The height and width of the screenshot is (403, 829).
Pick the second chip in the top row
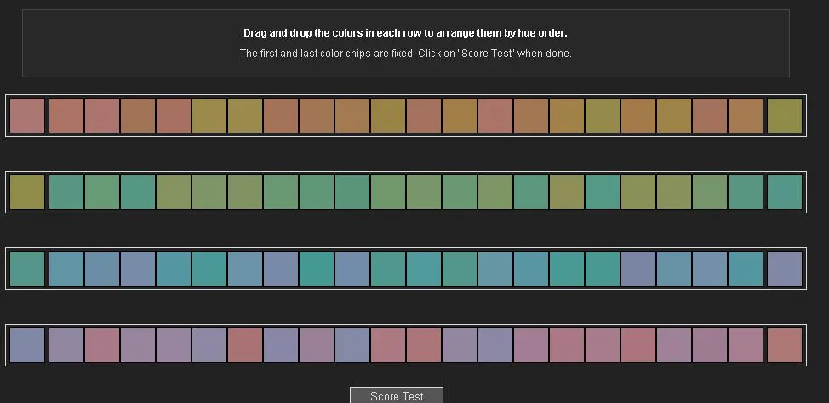66,116
